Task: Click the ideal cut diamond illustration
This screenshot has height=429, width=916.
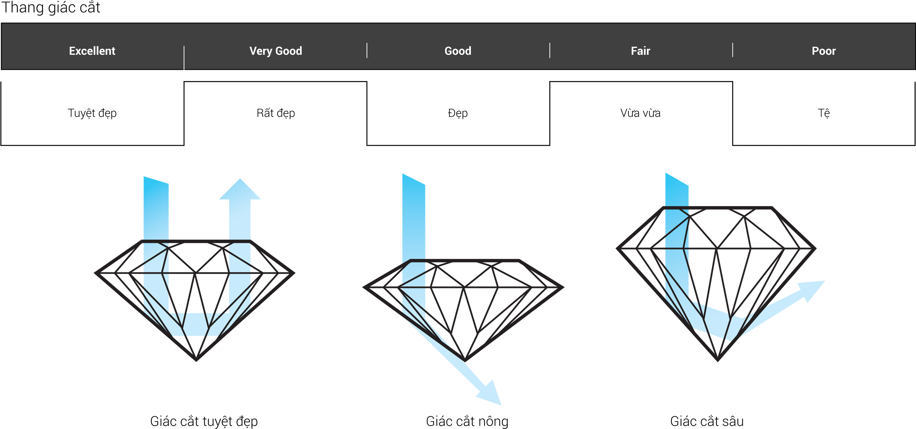Action: coord(195,300)
